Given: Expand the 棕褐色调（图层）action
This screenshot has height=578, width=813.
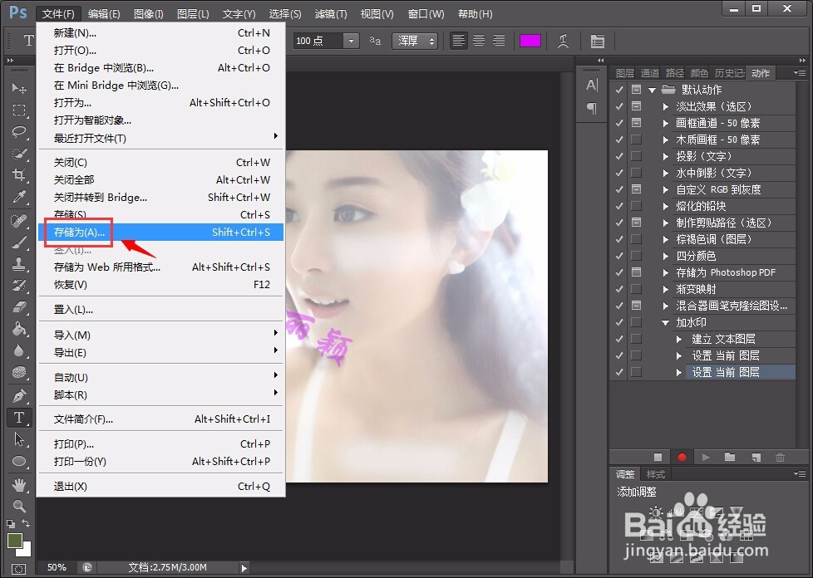Looking at the screenshot, I should 666,239.
